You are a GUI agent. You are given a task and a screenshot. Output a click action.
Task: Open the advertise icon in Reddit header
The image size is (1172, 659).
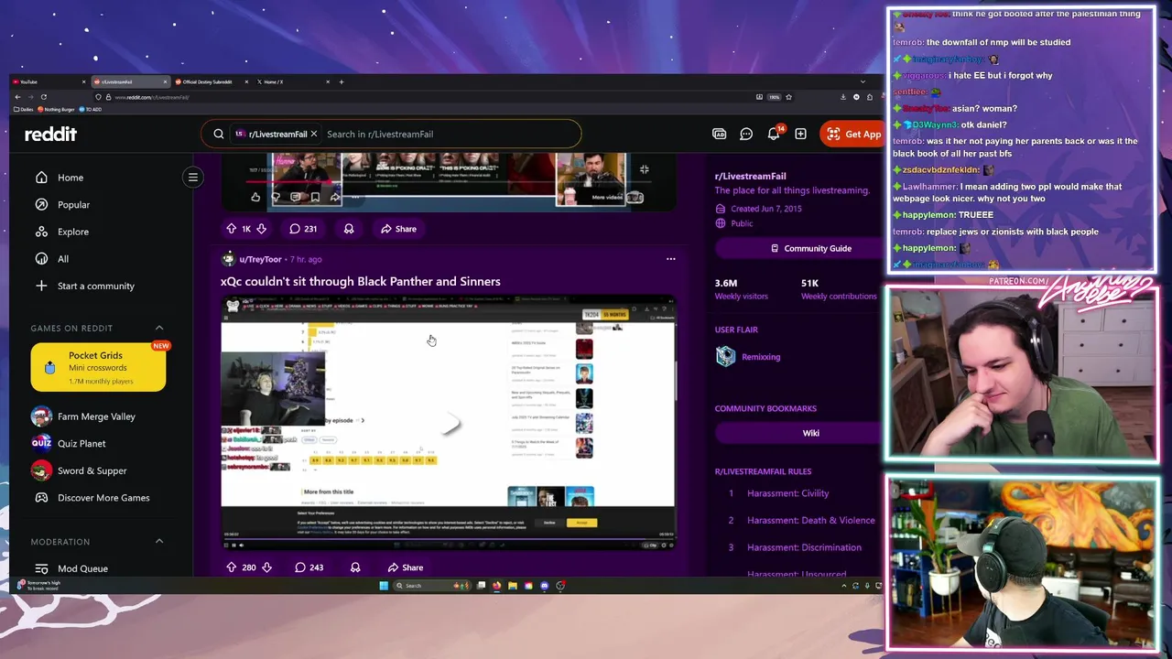[720, 134]
